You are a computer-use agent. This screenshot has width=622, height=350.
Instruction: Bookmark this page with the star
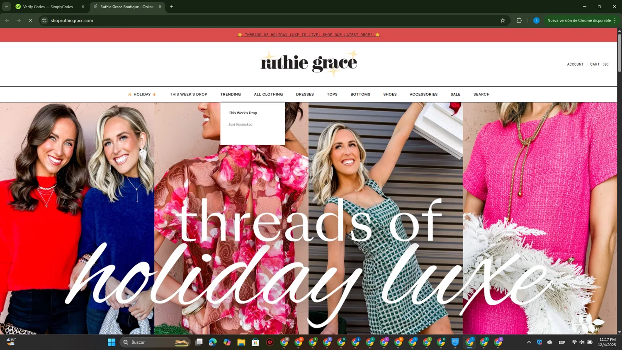503,20
